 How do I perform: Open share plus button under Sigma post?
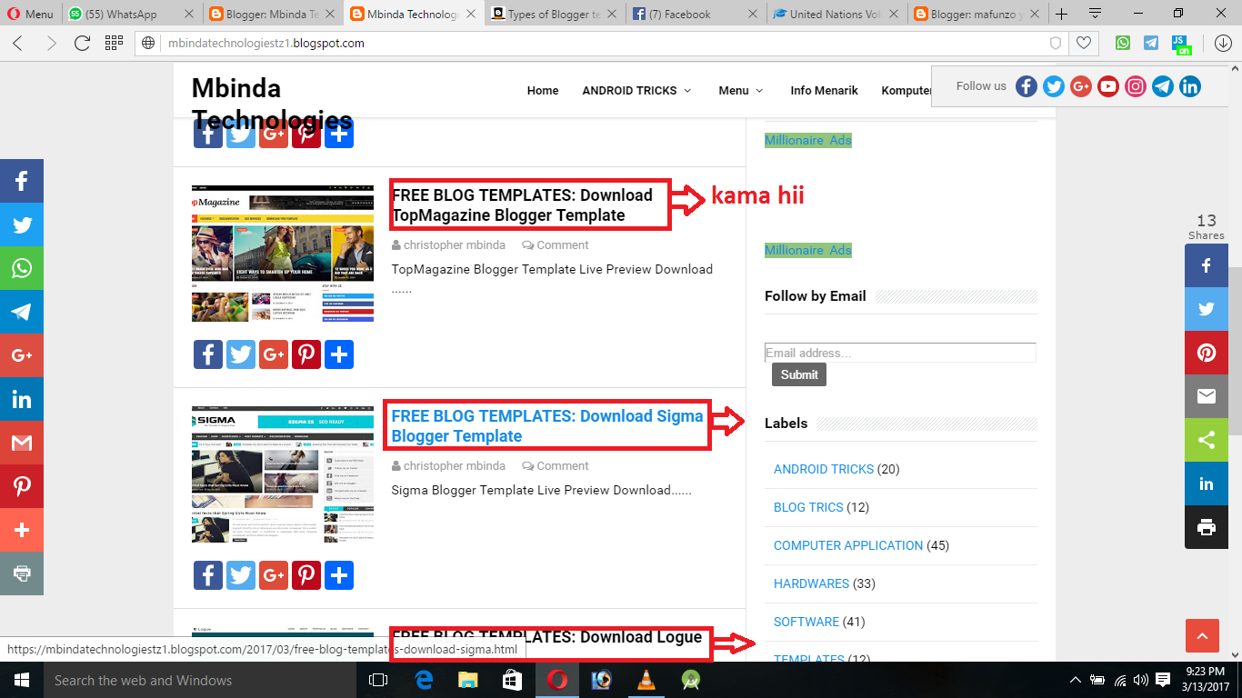339,575
